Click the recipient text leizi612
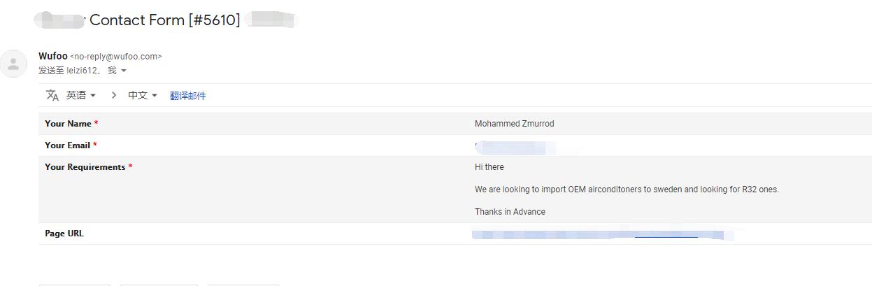This screenshot has height=286, width=872. 83,71
